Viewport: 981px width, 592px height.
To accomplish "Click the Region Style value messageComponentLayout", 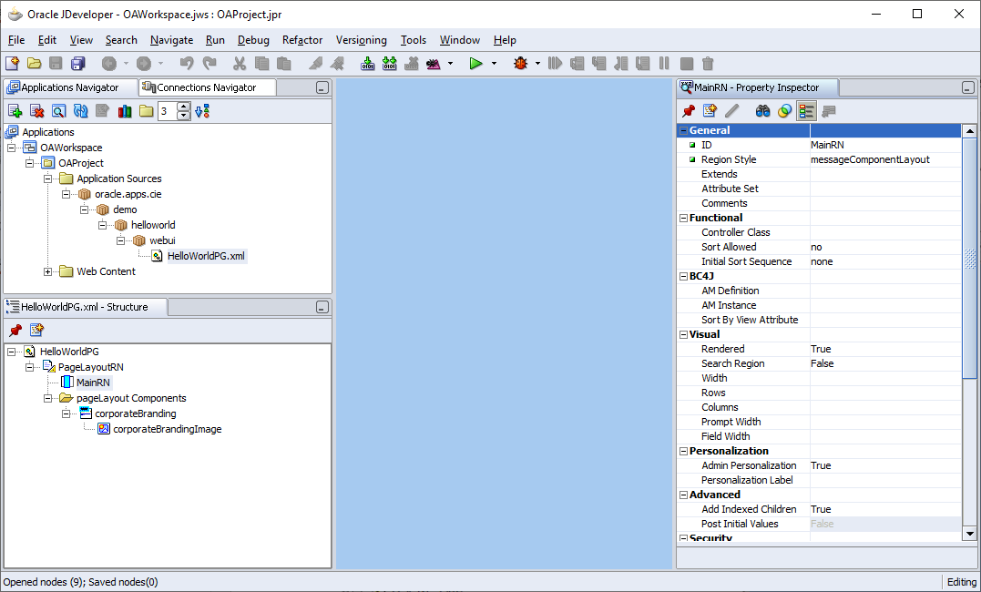I will (870, 159).
